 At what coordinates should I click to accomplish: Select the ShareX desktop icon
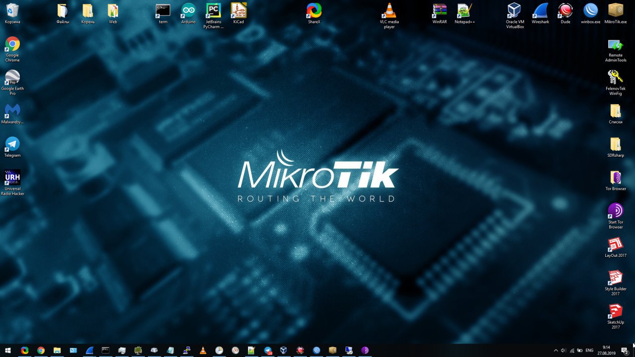pyautogui.click(x=314, y=13)
